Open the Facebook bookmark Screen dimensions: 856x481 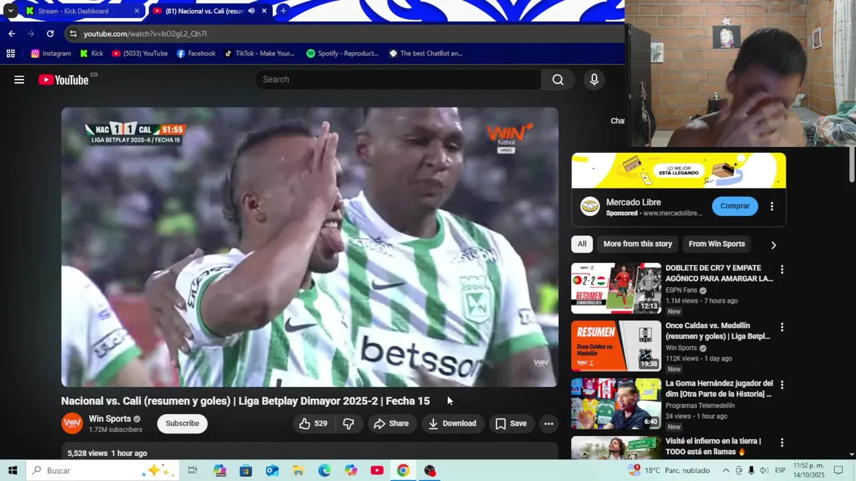pyautogui.click(x=196, y=53)
